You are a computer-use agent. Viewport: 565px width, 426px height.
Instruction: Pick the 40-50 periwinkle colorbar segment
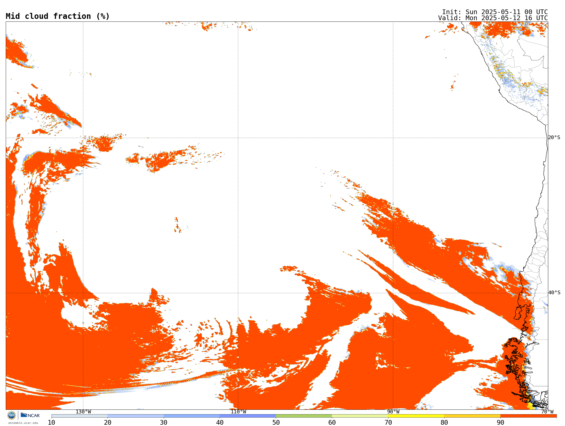(248, 416)
